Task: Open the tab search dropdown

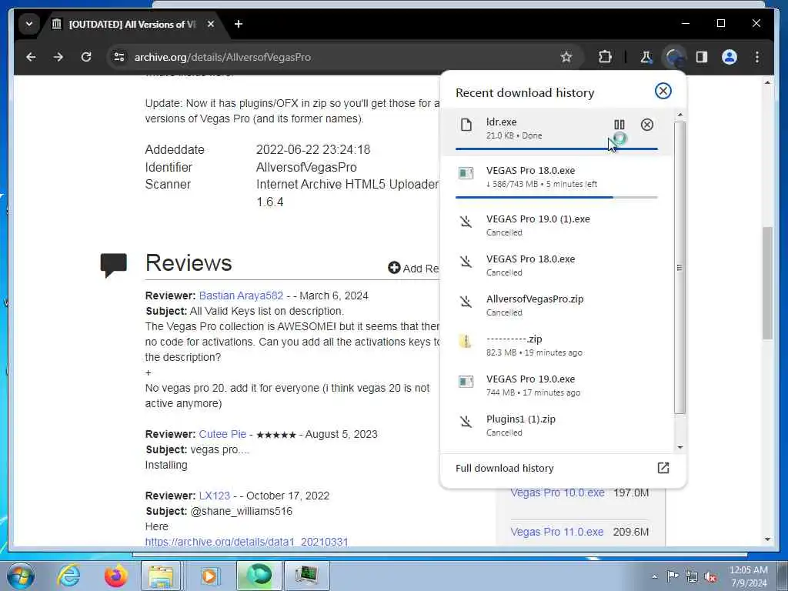Action: pyautogui.click(x=29, y=24)
